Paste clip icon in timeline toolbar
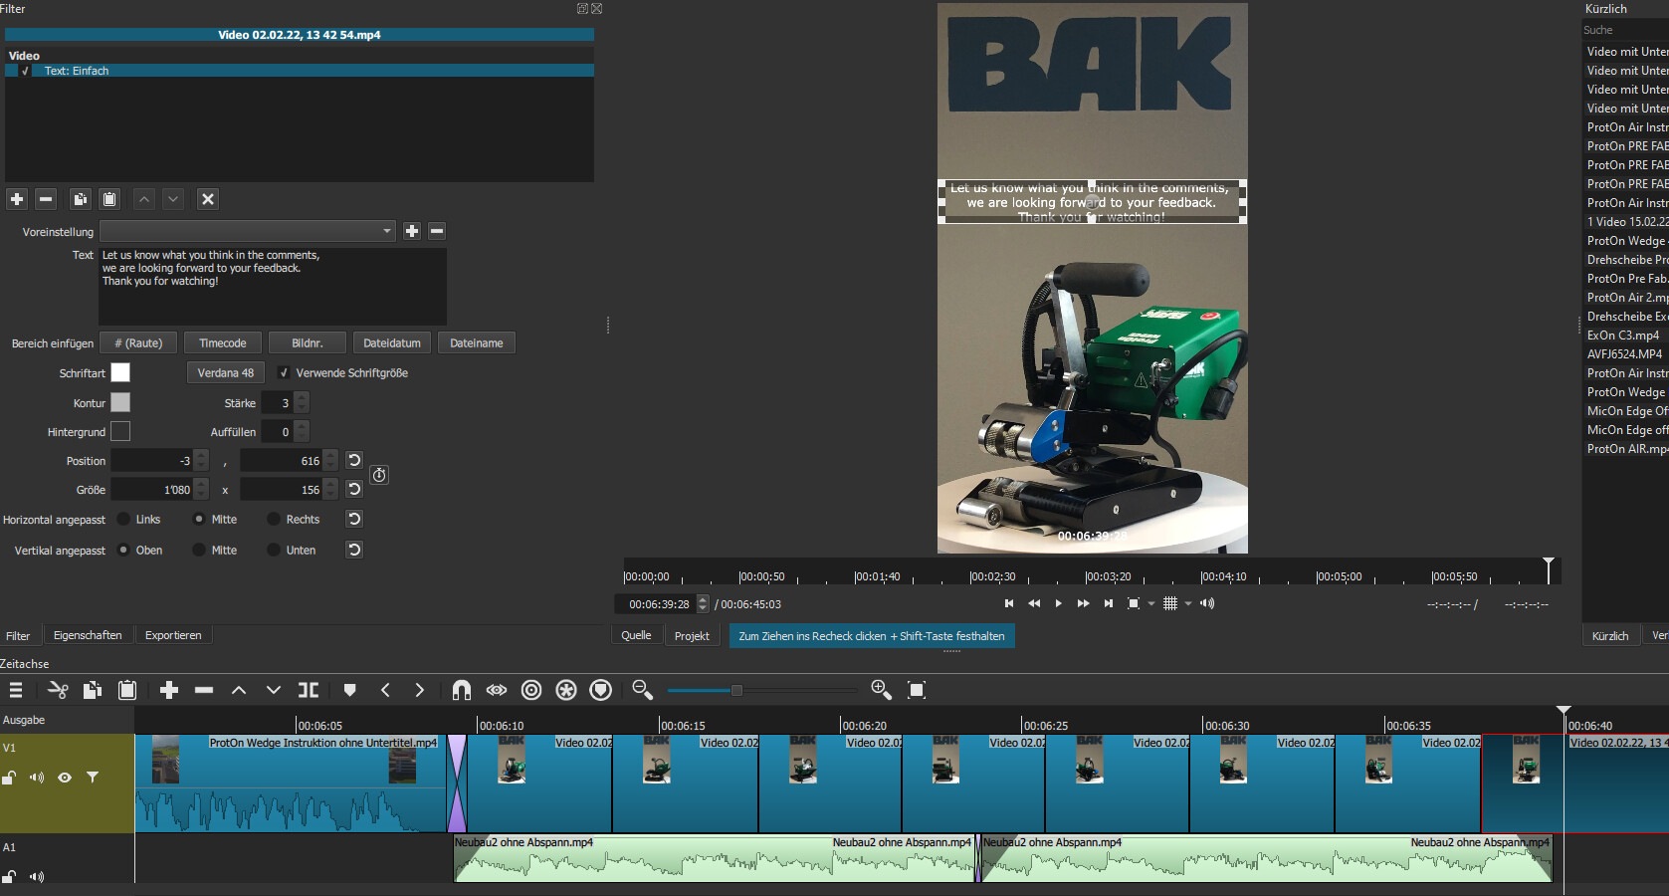Viewport: 1669px width, 896px height. click(127, 690)
